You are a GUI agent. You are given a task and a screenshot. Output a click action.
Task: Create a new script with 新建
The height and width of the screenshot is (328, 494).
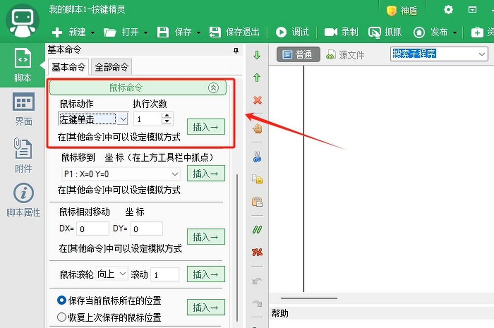point(69,32)
